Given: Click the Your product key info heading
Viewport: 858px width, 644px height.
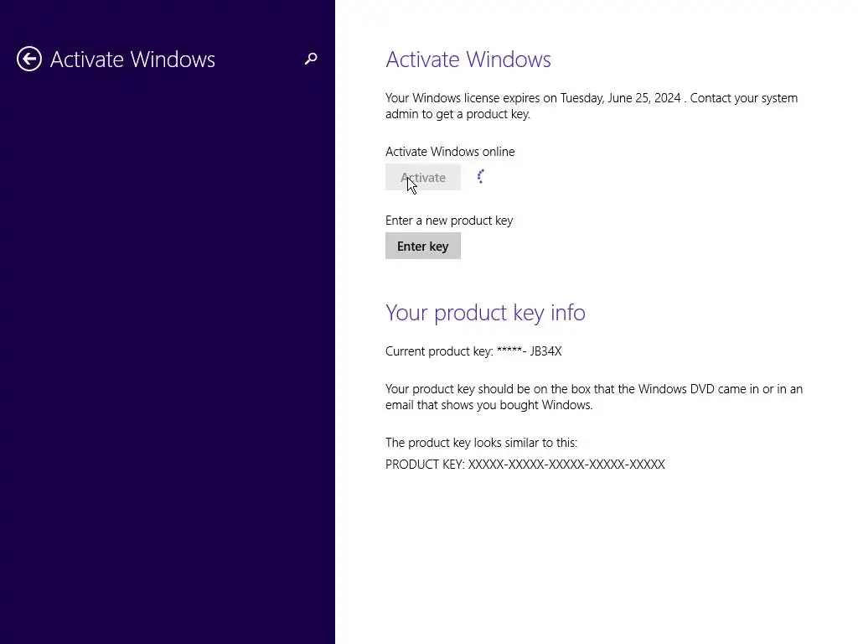Looking at the screenshot, I should [485, 313].
